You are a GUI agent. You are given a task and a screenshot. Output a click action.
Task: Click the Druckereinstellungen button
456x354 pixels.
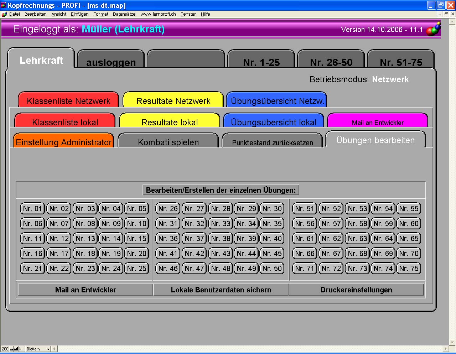pos(356,290)
